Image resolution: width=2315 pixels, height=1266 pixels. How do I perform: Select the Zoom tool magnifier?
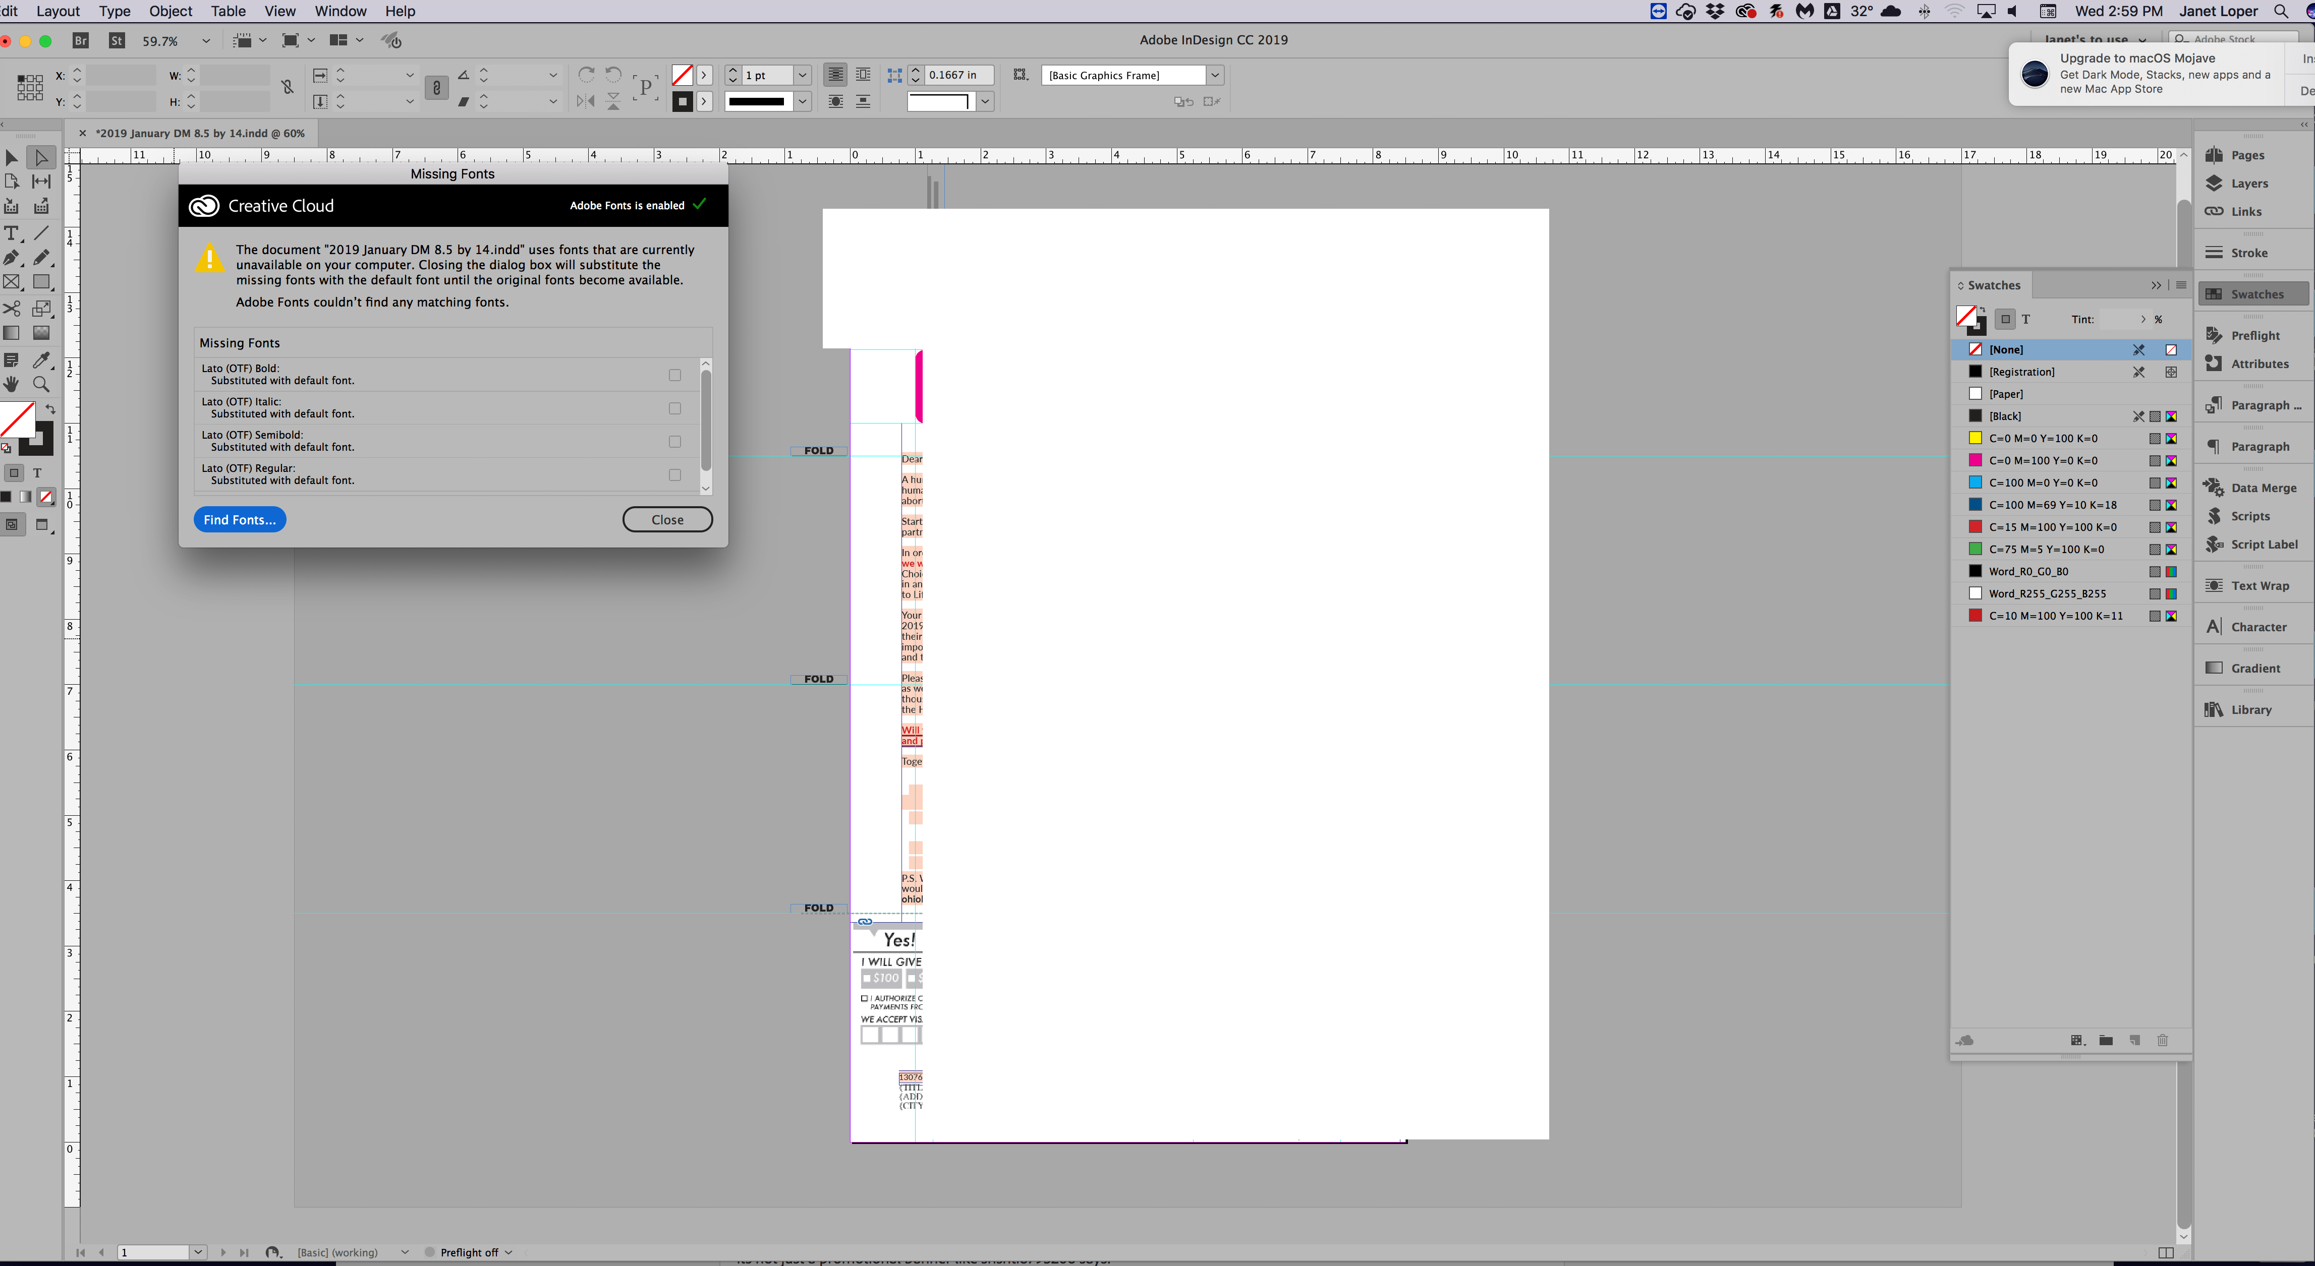point(41,384)
